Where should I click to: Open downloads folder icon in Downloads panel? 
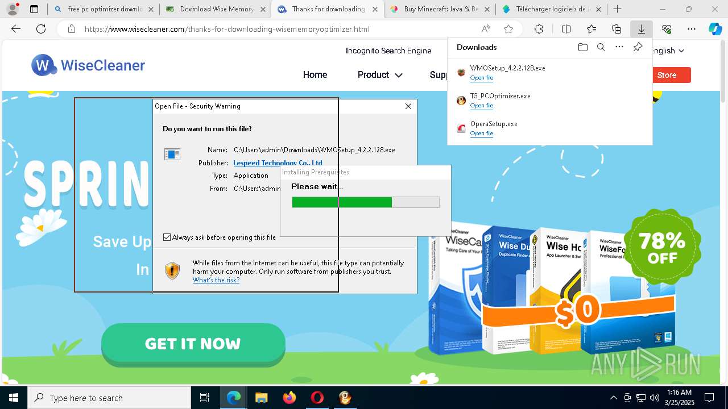click(x=582, y=47)
